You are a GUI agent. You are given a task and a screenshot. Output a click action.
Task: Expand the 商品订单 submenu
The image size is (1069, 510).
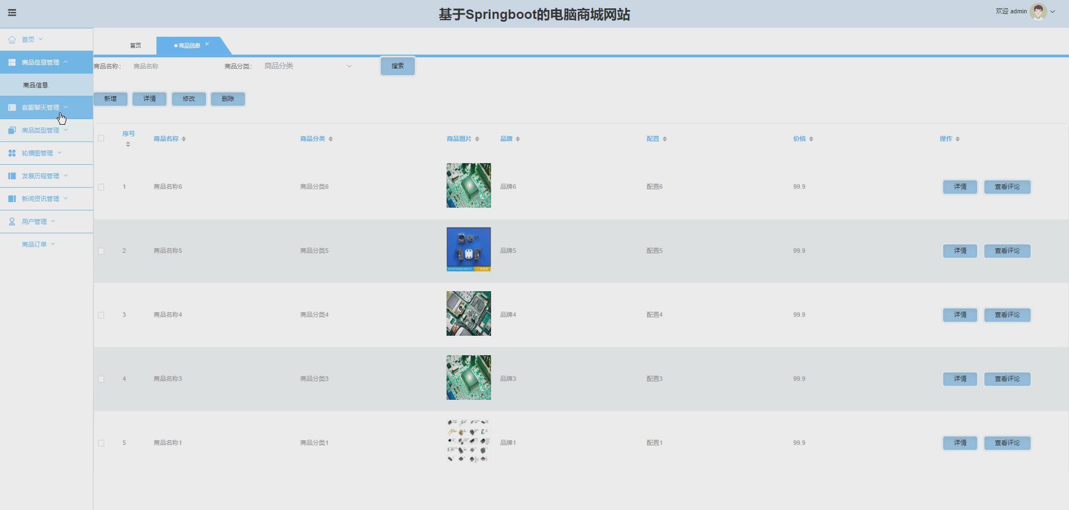53,244
